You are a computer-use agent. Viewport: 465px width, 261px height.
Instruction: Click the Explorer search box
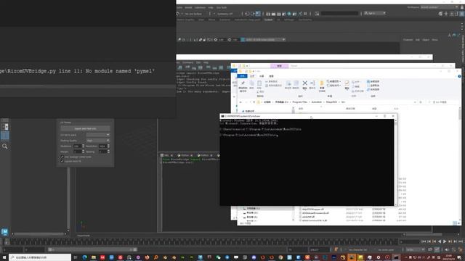(x=442, y=102)
